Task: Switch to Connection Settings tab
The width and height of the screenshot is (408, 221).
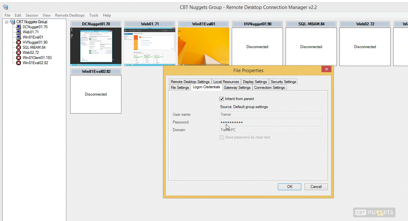Action: (x=270, y=88)
